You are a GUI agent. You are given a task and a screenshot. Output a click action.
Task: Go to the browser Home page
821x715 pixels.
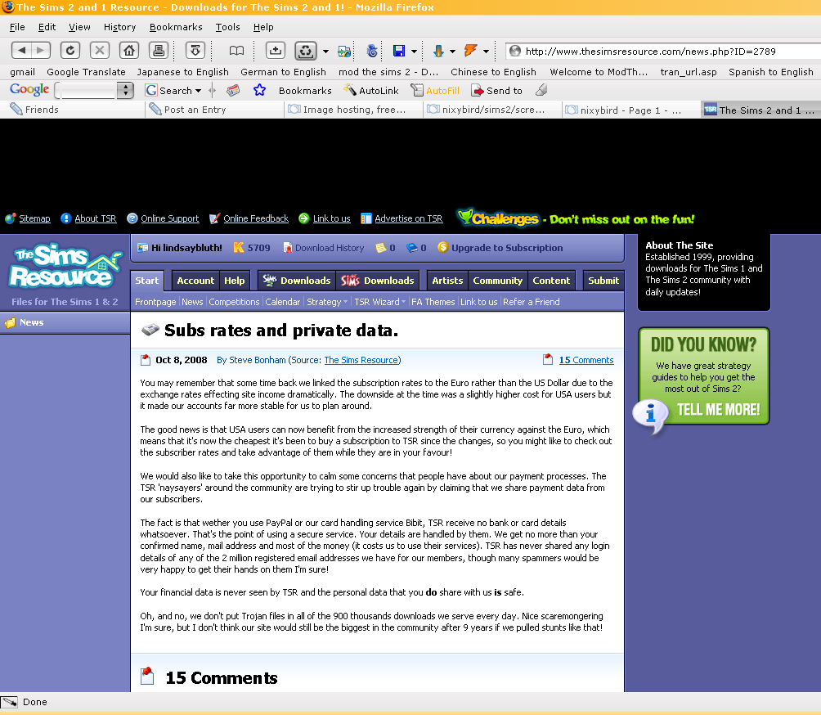point(129,51)
